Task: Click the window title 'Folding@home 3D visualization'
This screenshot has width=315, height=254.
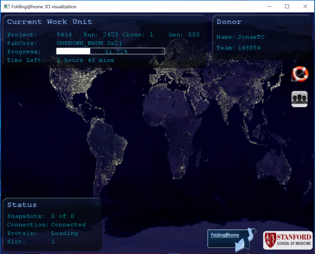Action: (44, 7)
